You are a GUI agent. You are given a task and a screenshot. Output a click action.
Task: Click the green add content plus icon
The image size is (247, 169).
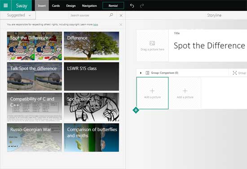tap(136, 110)
